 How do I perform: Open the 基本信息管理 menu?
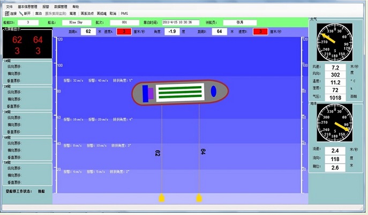tap(27, 6)
